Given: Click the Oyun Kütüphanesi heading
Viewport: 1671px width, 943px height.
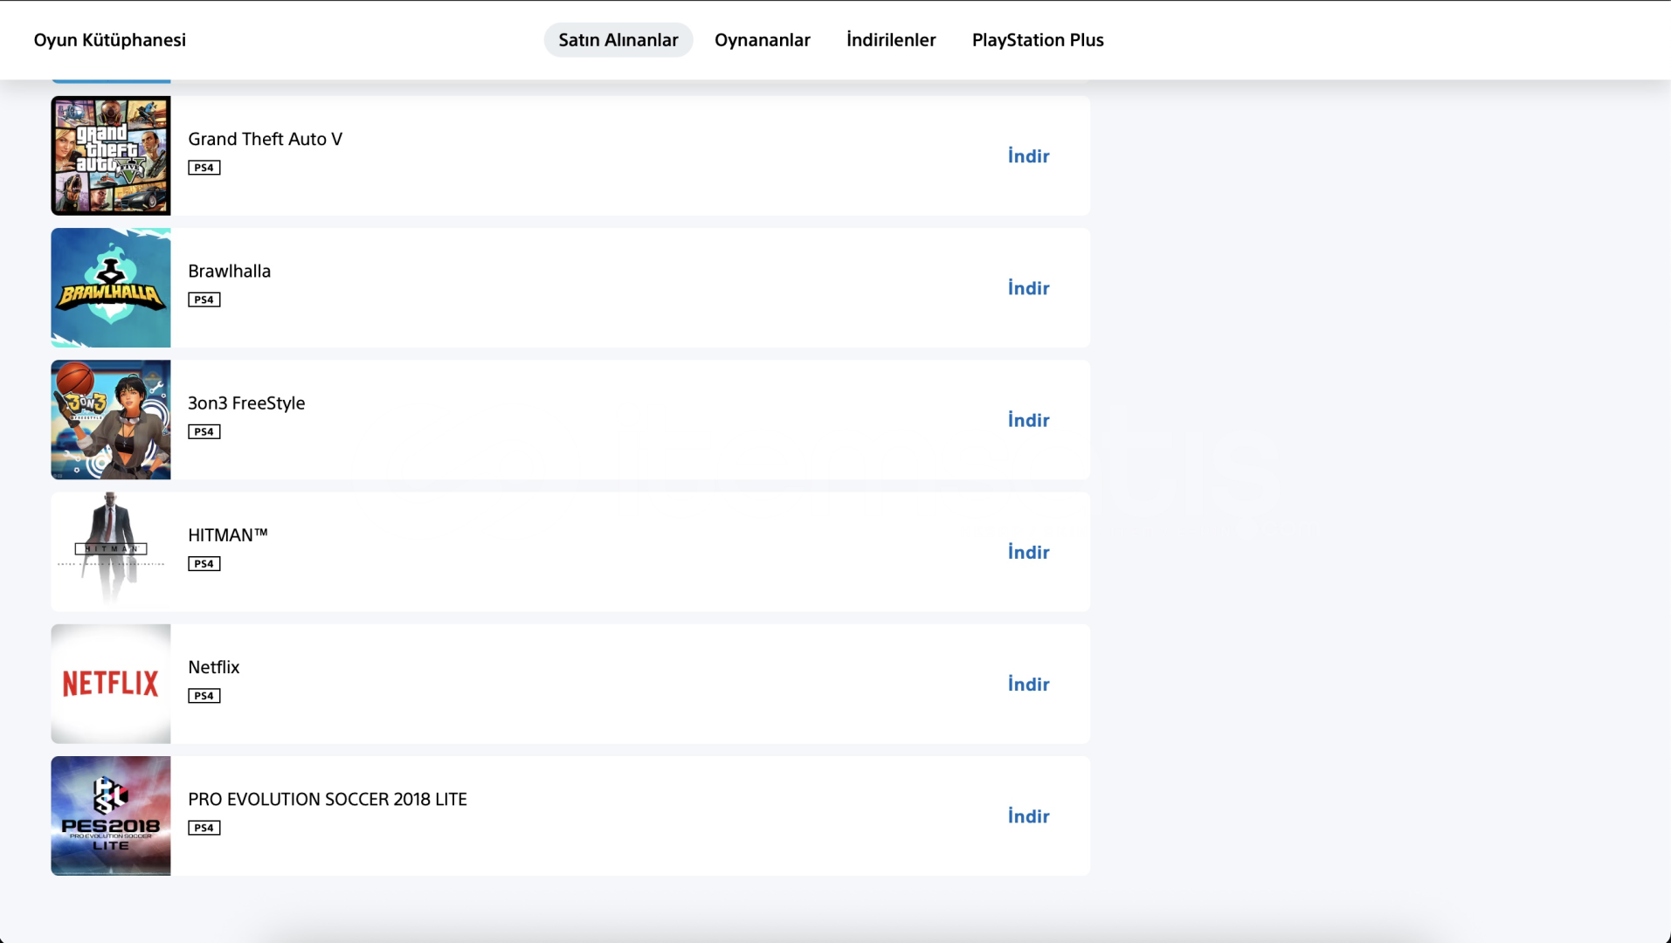Looking at the screenshot, I should [x=109, y=40].
